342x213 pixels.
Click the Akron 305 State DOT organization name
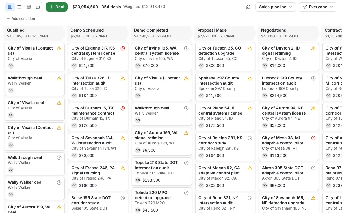281,178
